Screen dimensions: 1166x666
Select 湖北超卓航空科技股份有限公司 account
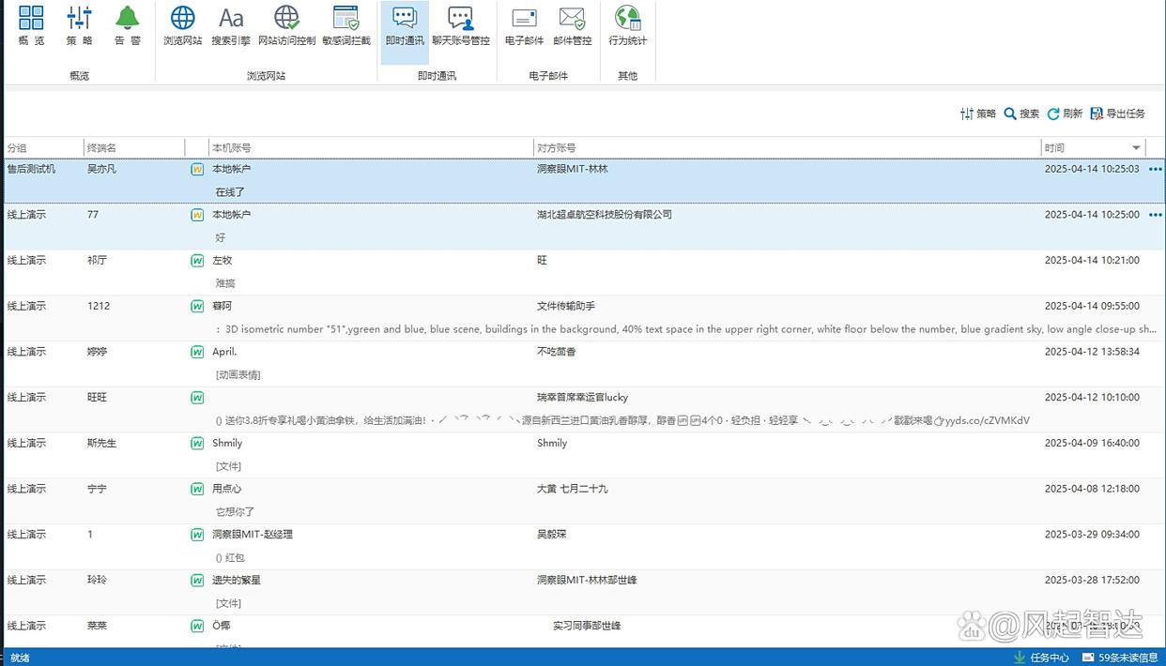(605, 215)
